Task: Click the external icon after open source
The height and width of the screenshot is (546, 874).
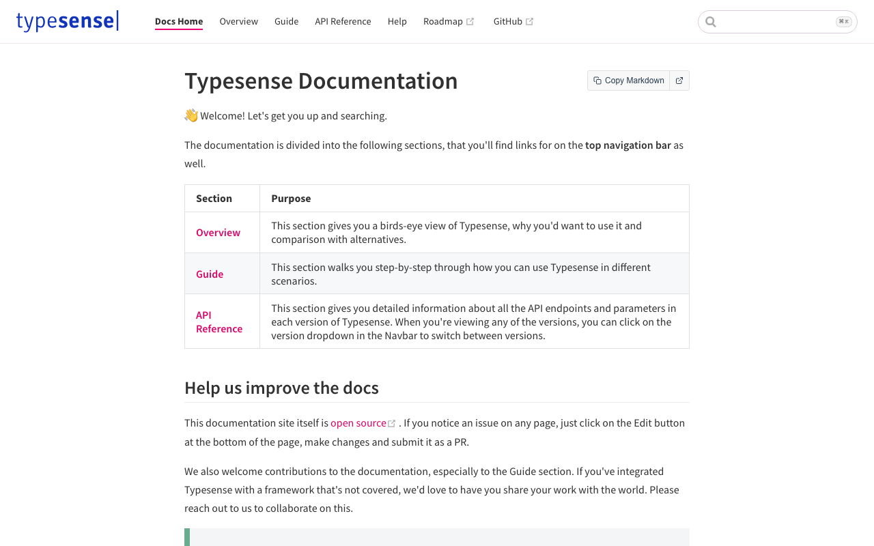Action: 392,424
